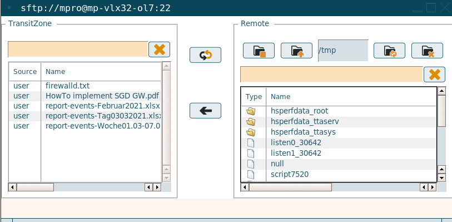This screenshot has width=452, height=222.
Task: Click the file icon next to null
Action: [251, 164]
